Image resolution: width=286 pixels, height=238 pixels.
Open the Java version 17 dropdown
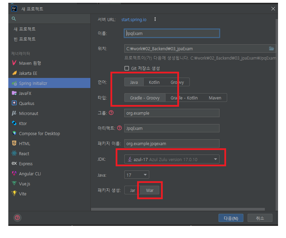(137, 175)
